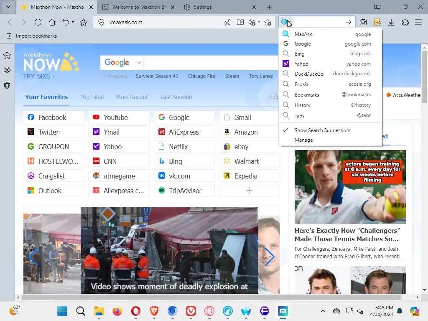The width and height of the screenshot is (428, 321).
Task: Open Windows Start menu
Action: click(x=62, y=311)
